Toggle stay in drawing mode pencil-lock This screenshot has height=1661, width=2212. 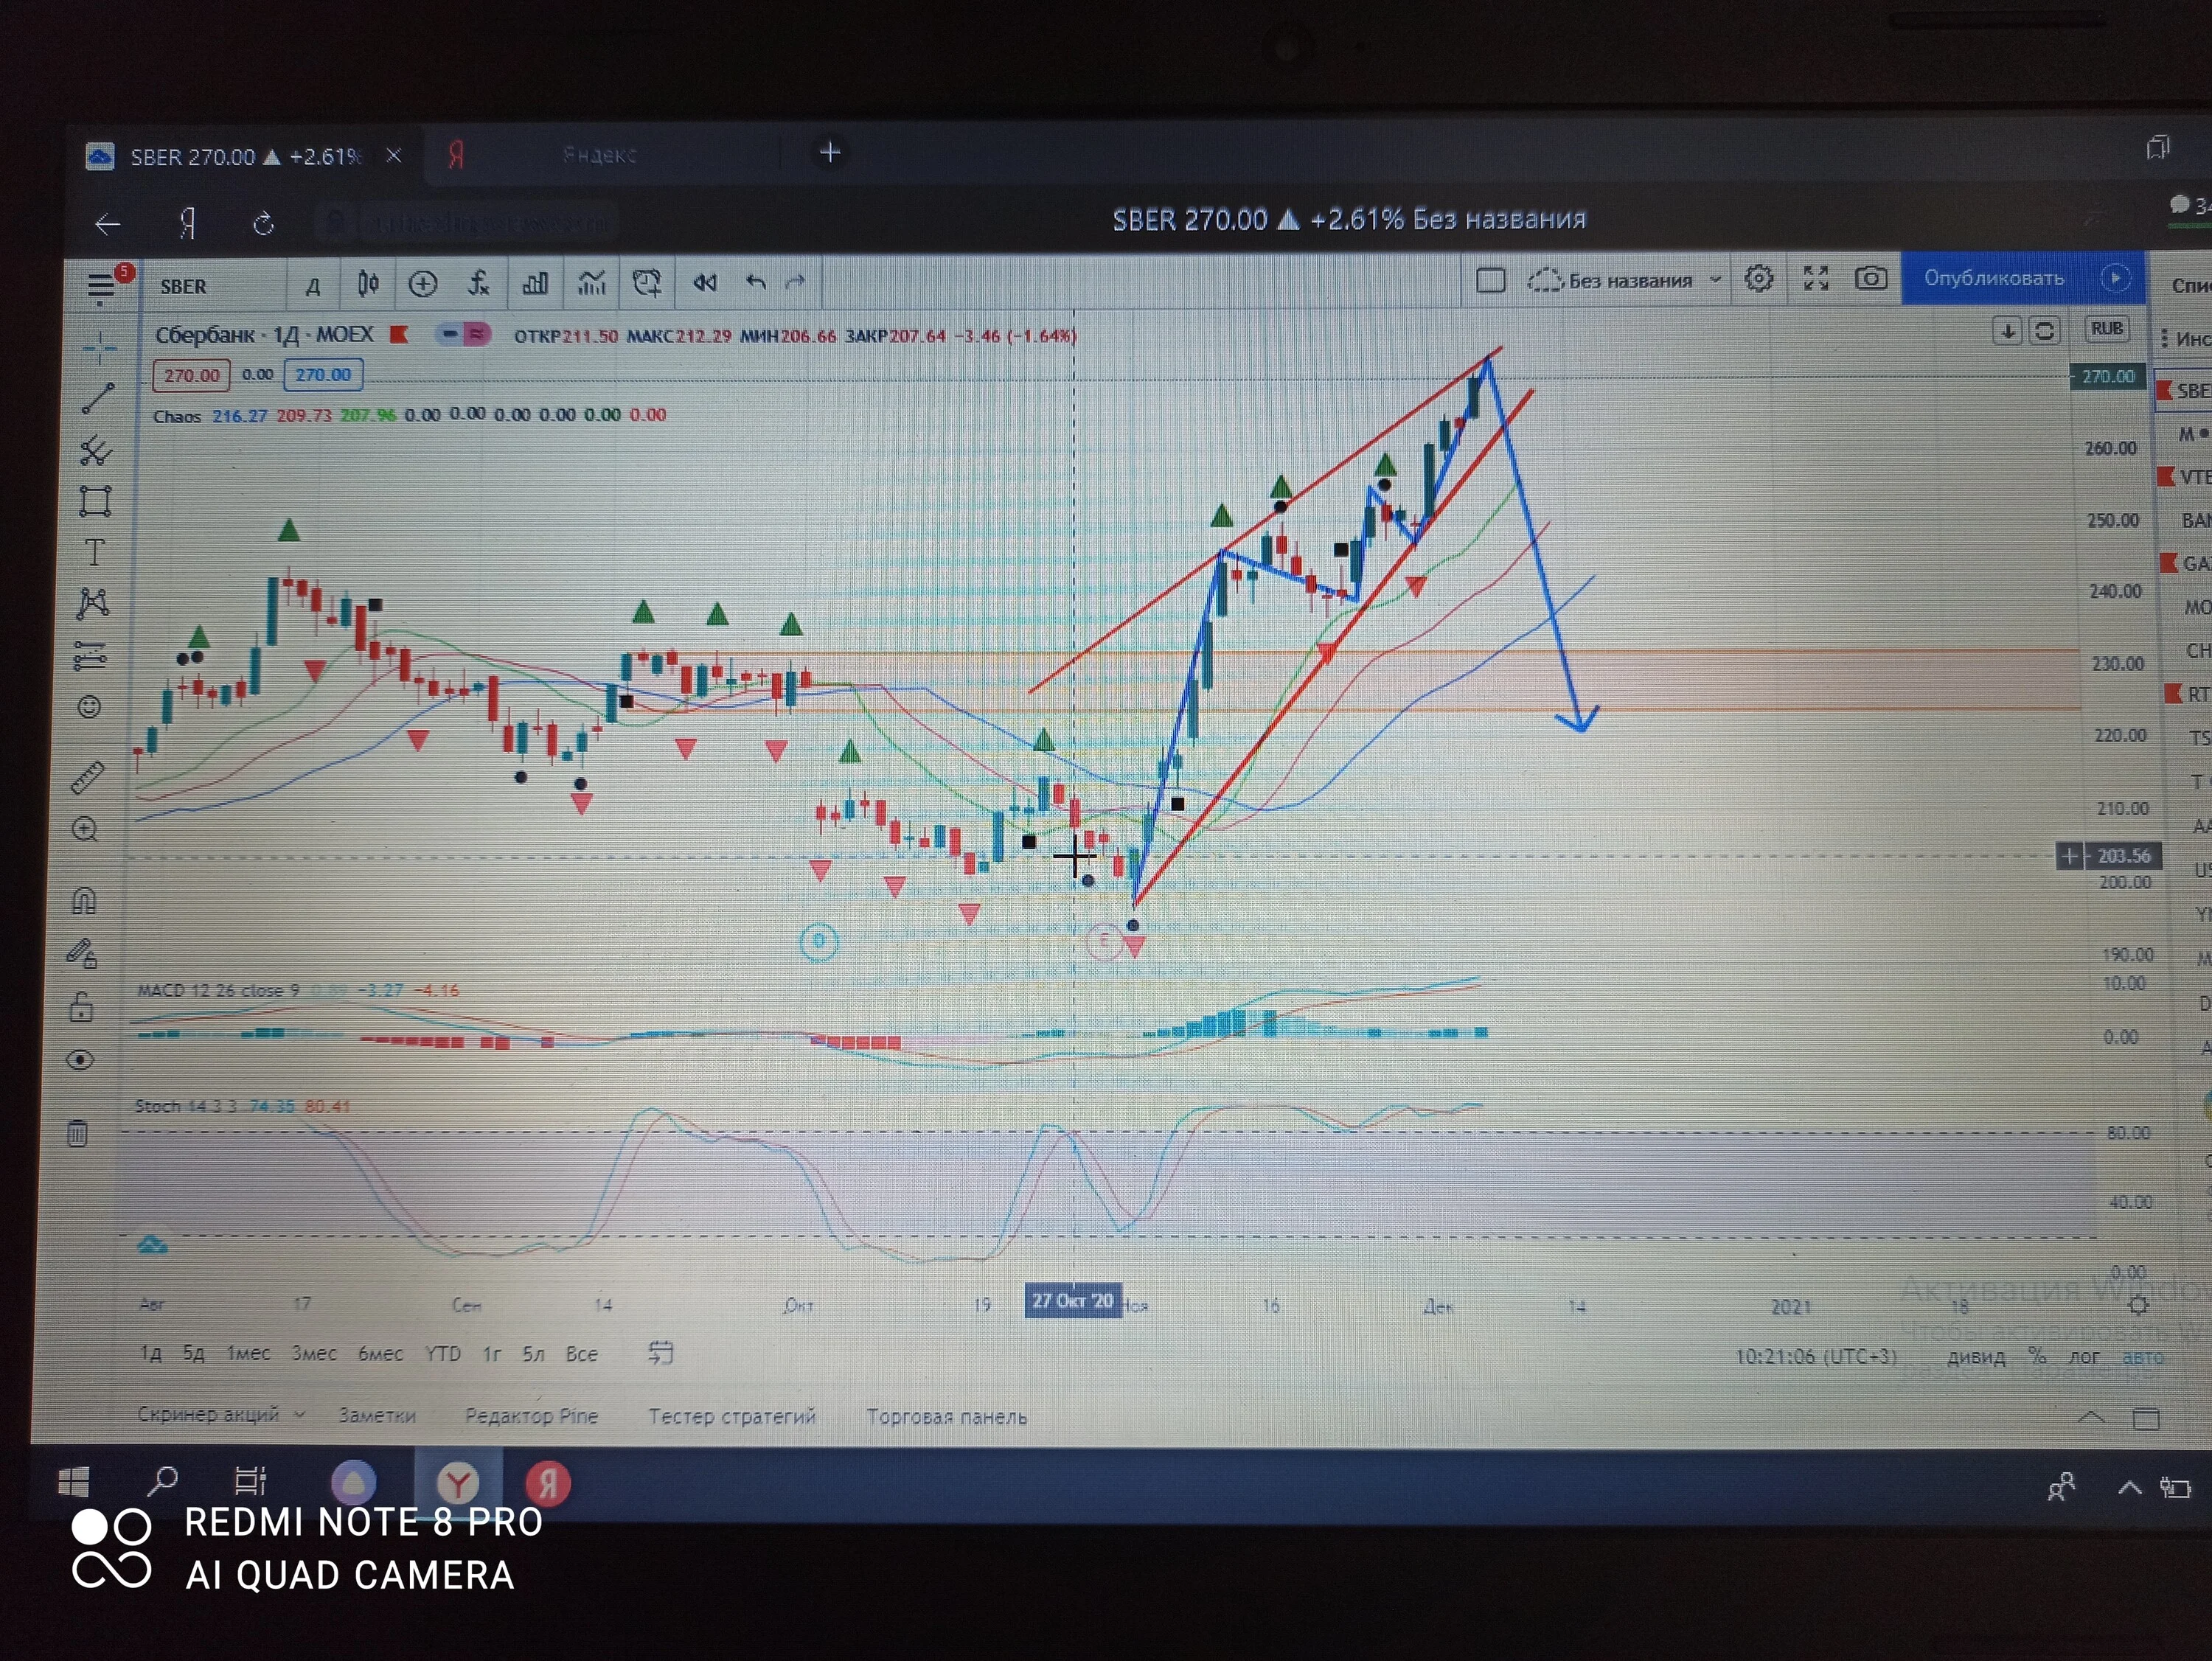point(82,954)
